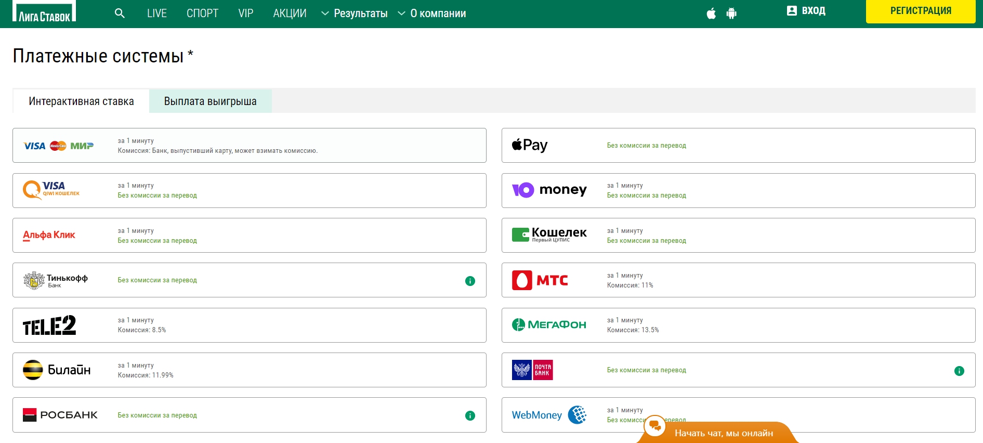Expand the Результаты dropdown menu
The width and height of the screenshot is (983, 443).
[355, 14]
